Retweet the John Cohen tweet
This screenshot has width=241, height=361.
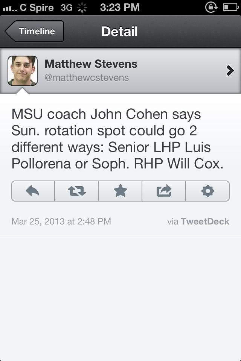coord(76,191)
